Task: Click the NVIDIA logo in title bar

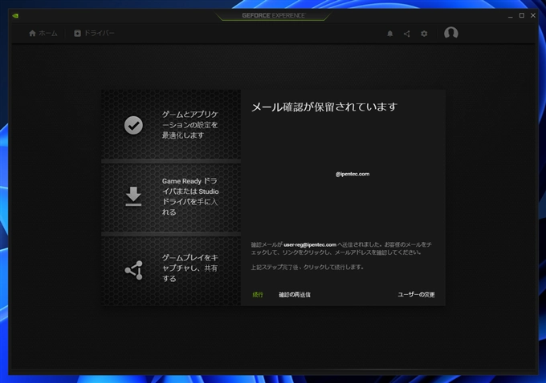Action: pyautogui.click(x=15, y=16)
